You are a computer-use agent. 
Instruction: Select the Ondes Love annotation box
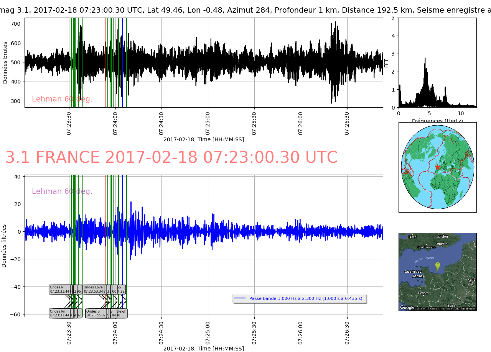[94, 289]
